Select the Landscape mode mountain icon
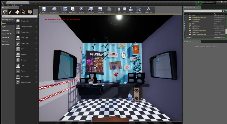This screenshot has height=124, width=227. (17, 12)
